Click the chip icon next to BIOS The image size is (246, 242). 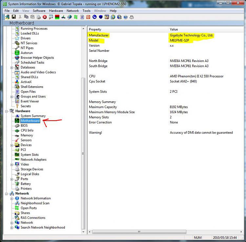click(17, 126)
